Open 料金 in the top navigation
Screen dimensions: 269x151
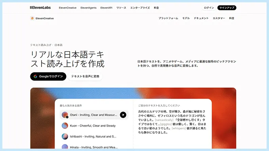tap(156, 8)
